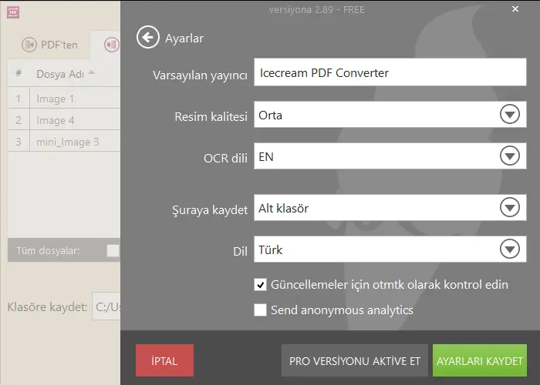Enable Send anonymous analytics checkbox
Image resolution: width=540 pixels, height=385 pixels.
point(261,310)
